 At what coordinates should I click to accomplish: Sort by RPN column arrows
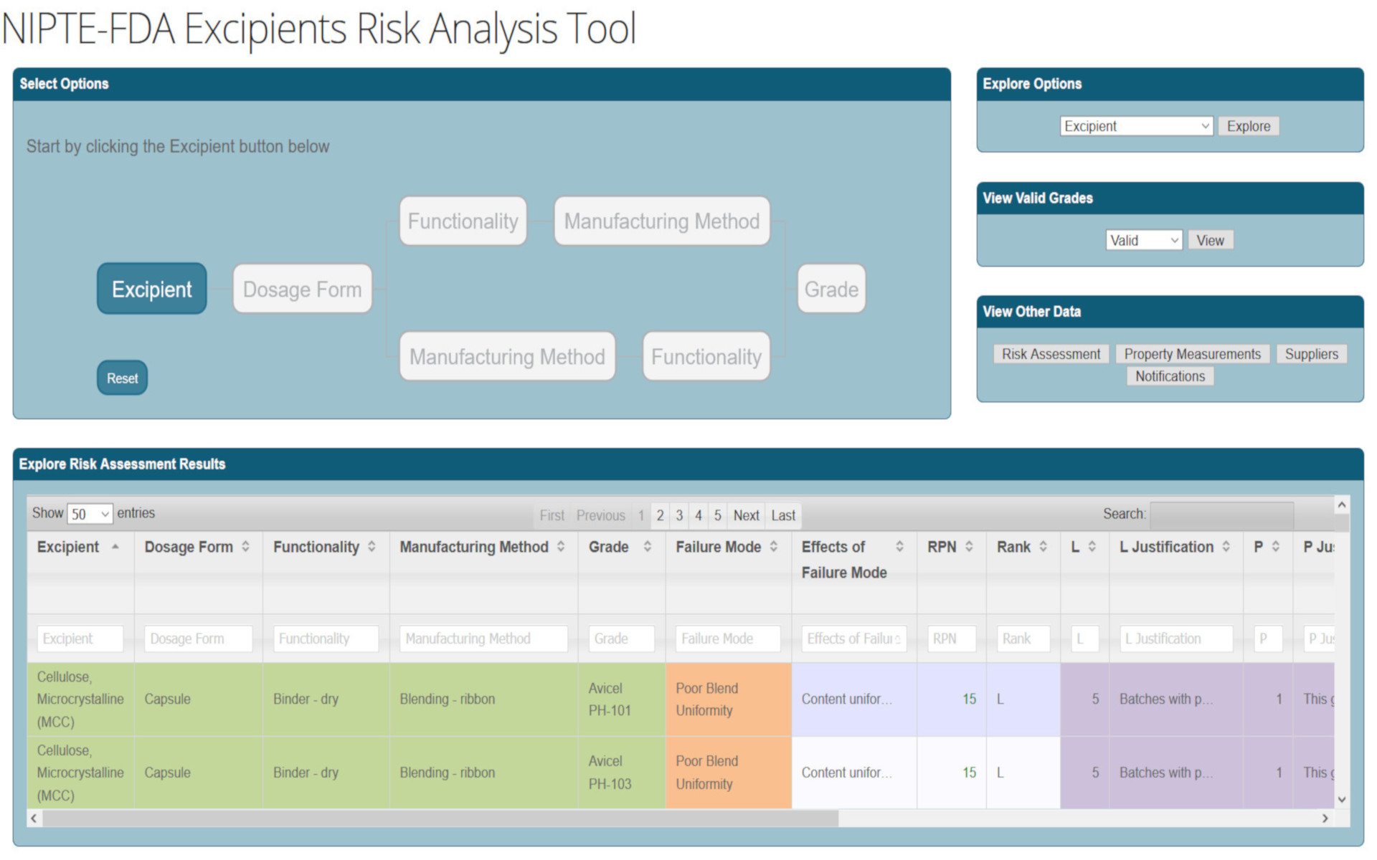969,547
